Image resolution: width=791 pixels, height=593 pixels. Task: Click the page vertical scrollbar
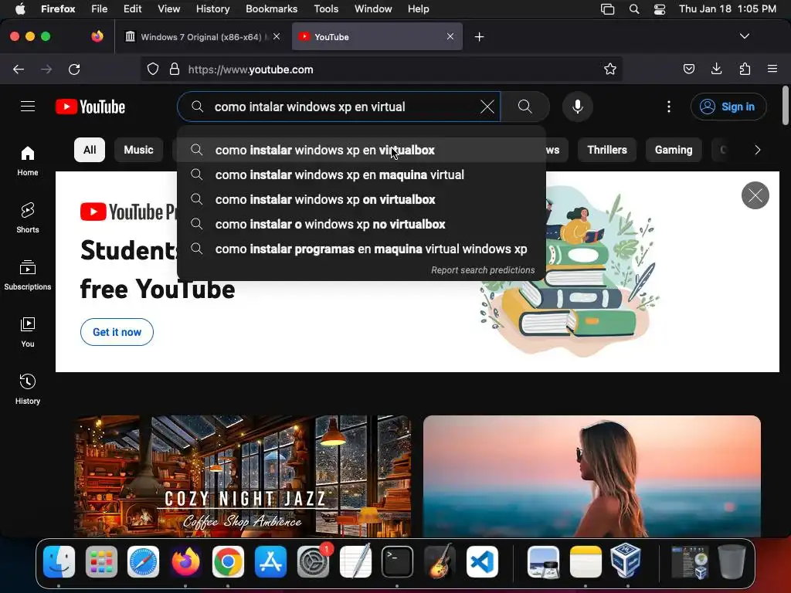786,105
